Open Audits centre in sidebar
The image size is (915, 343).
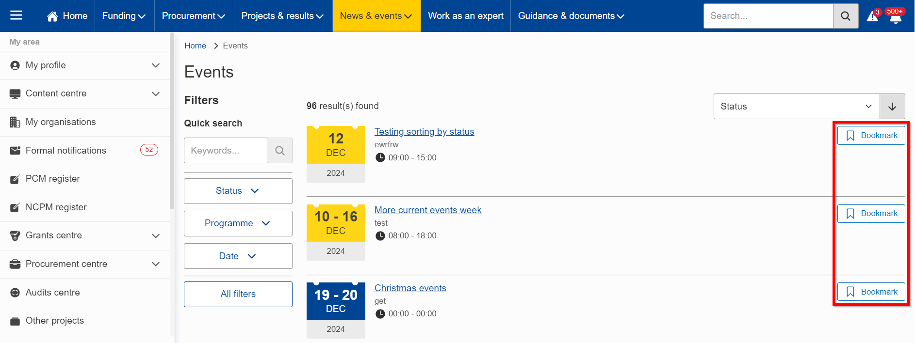click(85, 293)
